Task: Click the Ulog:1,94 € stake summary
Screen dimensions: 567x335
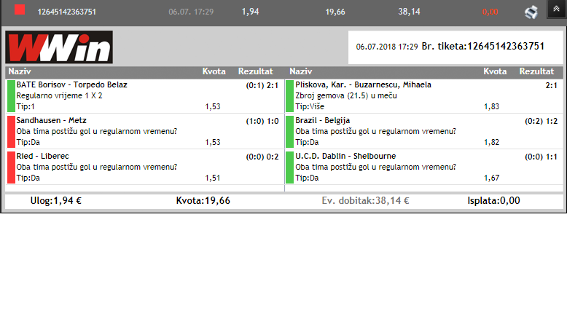Action: 55,200
